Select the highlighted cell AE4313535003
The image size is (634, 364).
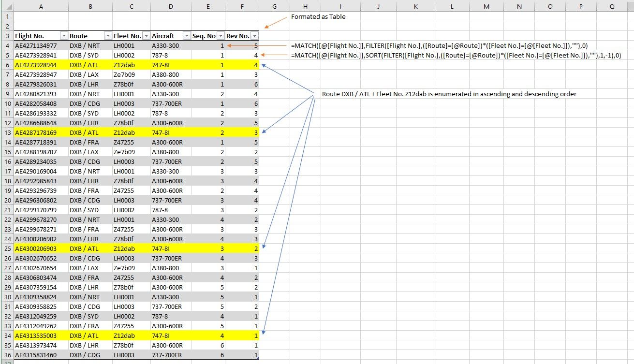click(41, 335)
